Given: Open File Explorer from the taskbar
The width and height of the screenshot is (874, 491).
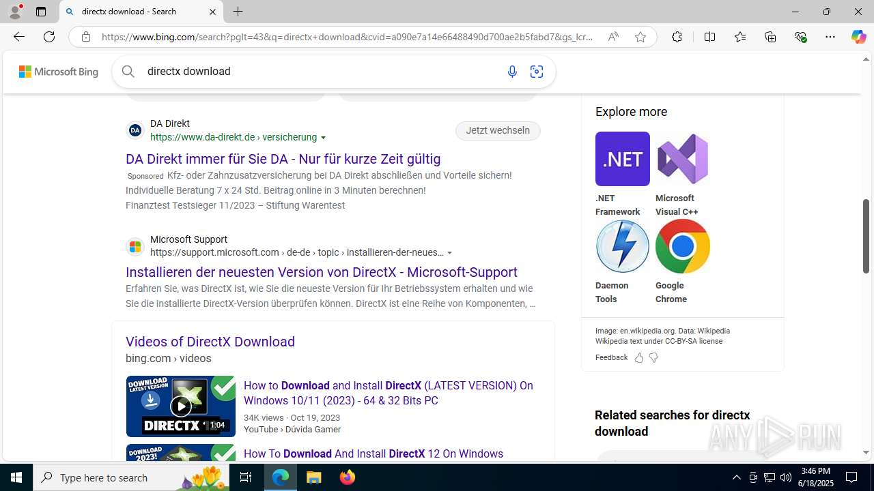Looking at the screenshot, I should point(314,477).
